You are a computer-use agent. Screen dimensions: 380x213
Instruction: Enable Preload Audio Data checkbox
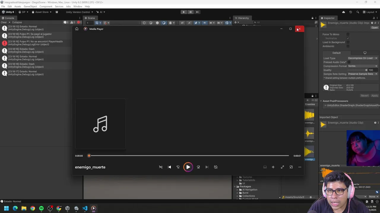[x=349, y=62]
